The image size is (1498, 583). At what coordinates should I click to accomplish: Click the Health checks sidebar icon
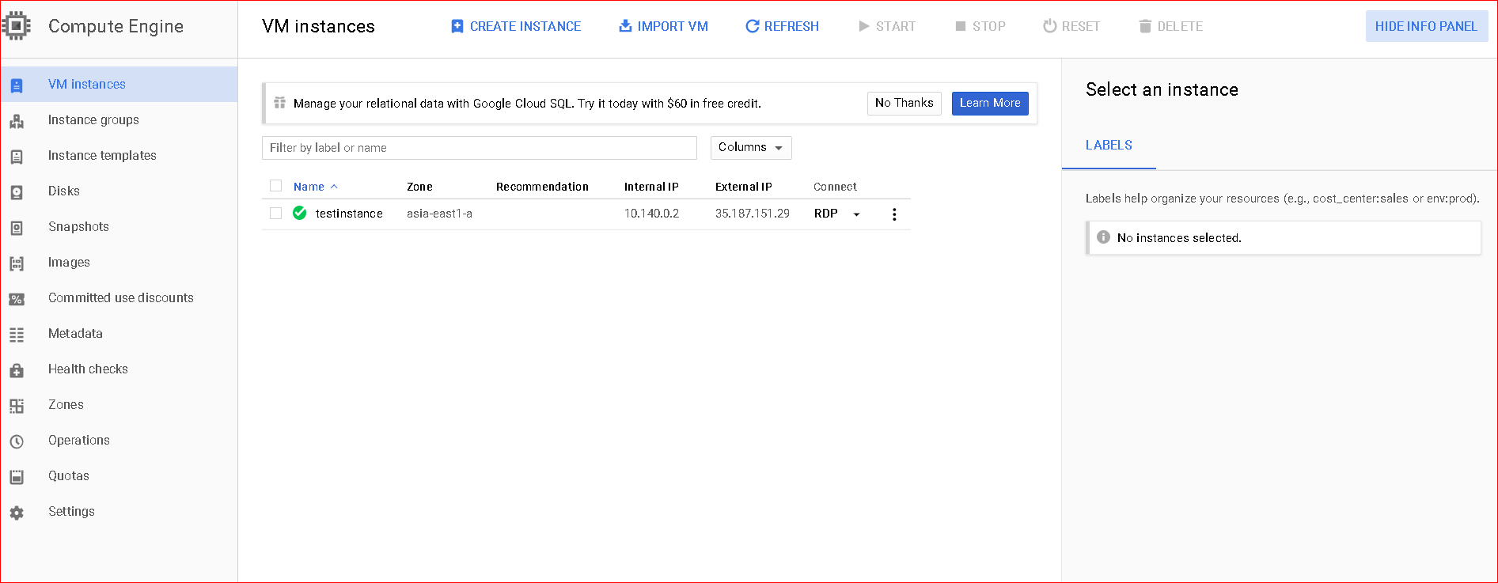click(x=17, y=370)
